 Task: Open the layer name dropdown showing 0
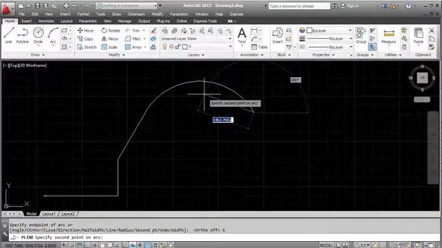[210, 46]
